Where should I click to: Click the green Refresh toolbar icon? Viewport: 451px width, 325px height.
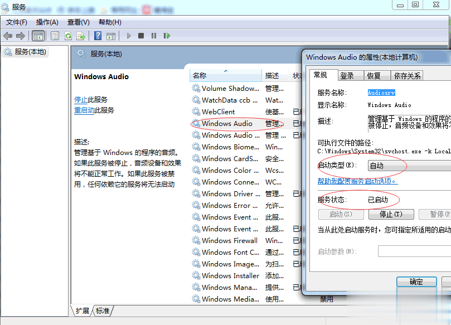pos(68,36)
